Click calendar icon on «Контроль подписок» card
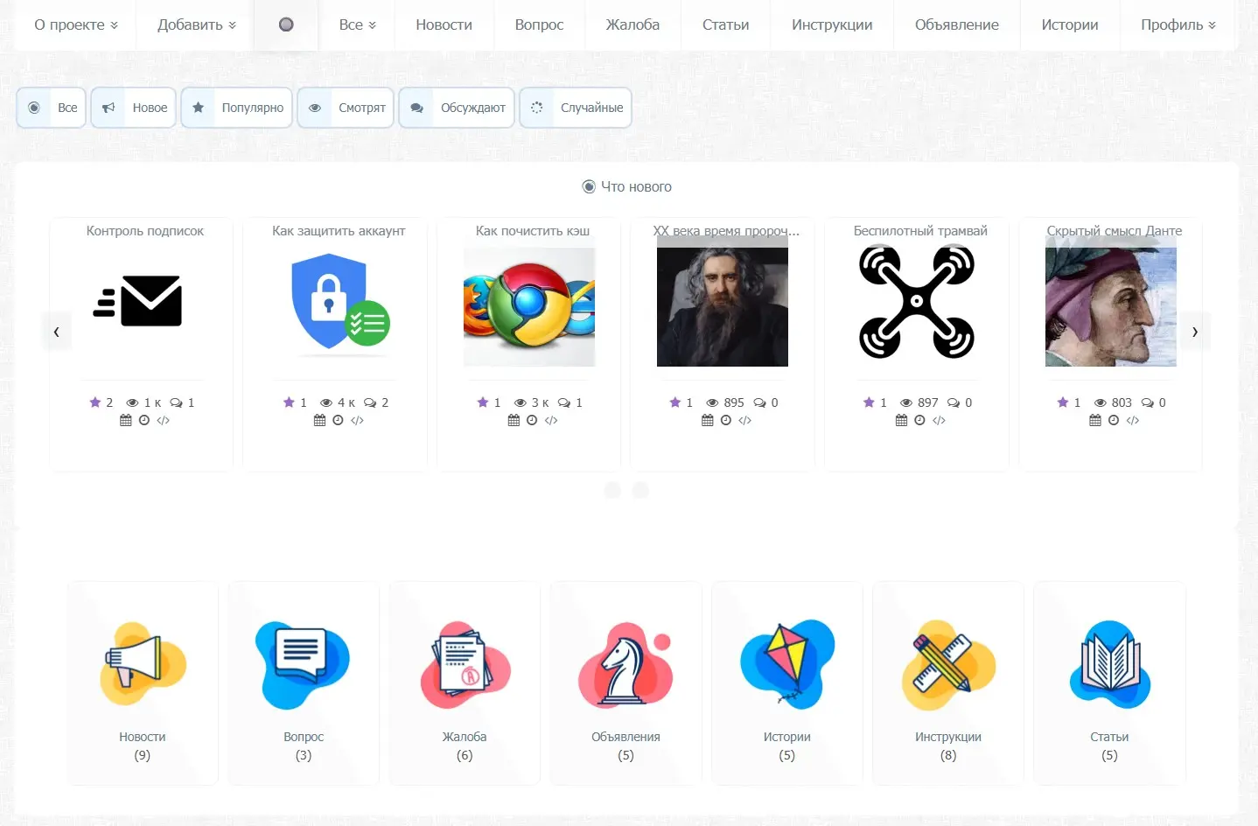 click(126, 421)
